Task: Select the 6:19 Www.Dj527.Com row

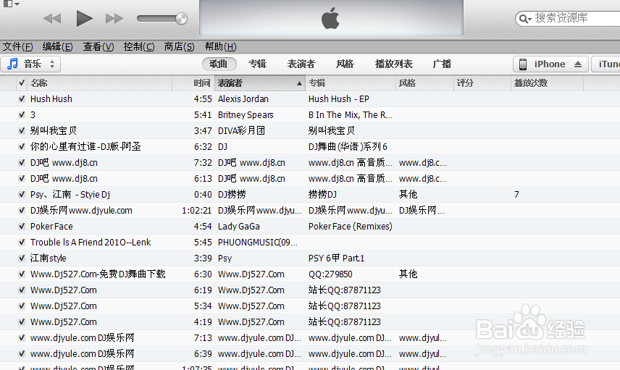Action: [310, 290]
